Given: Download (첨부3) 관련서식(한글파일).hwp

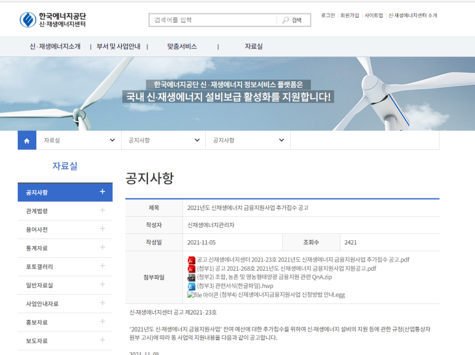Looking at the screenshot, I should click(x=235, y=286).
